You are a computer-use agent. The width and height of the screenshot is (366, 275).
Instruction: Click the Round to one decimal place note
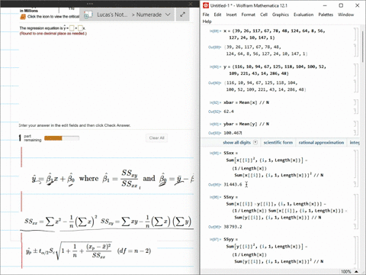(x=53, y=34)
